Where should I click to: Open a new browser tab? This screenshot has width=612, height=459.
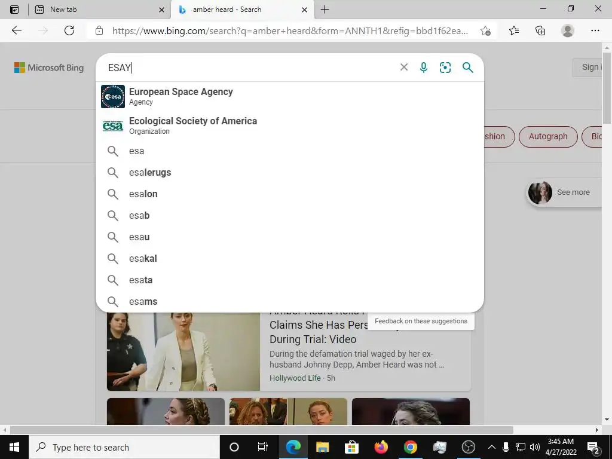325,10
